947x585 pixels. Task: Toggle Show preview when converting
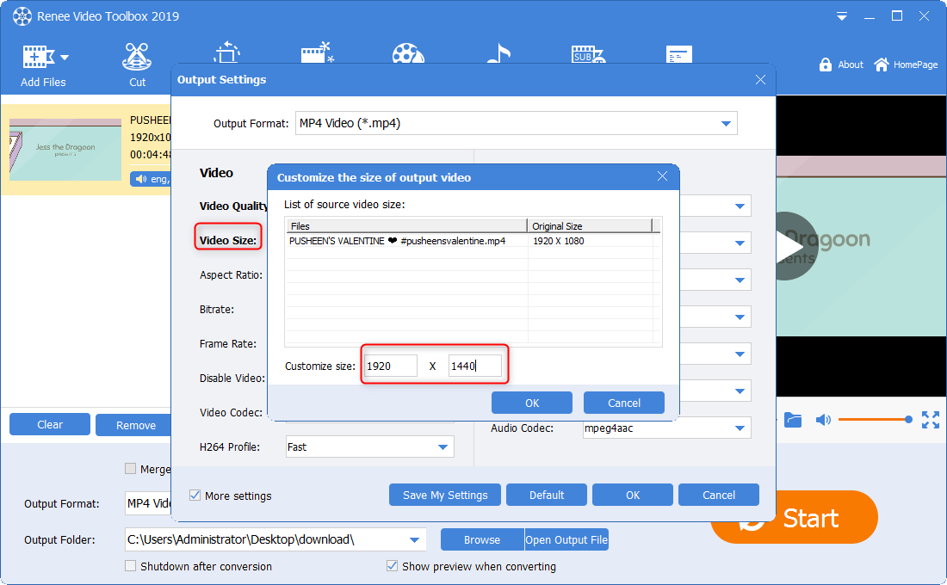pos(393,566)
